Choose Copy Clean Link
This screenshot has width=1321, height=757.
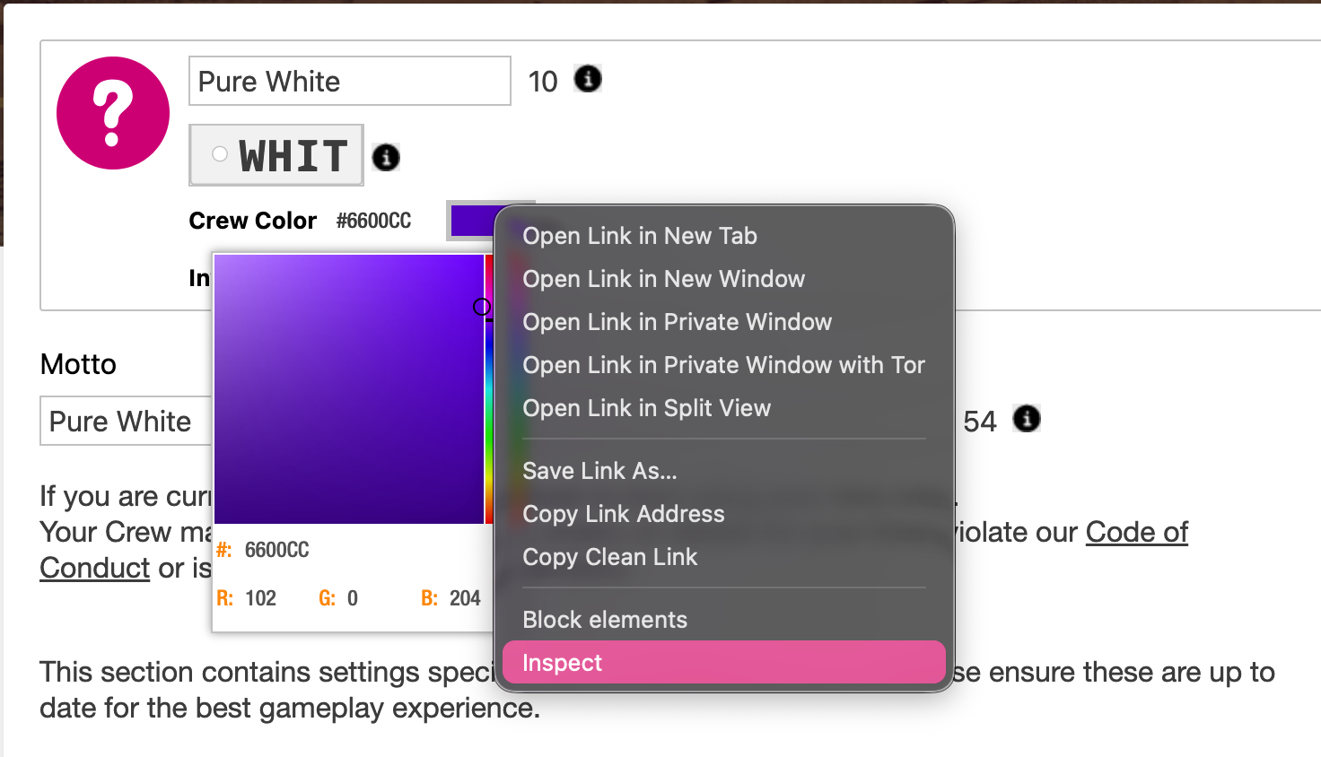(610, 557)
